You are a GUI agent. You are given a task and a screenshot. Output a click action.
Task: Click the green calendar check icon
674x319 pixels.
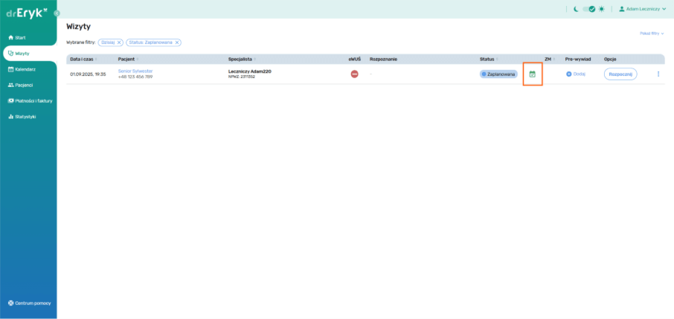[x=532, y=74]
